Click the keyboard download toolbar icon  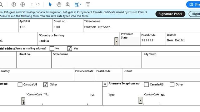click(x=88, y=4)
